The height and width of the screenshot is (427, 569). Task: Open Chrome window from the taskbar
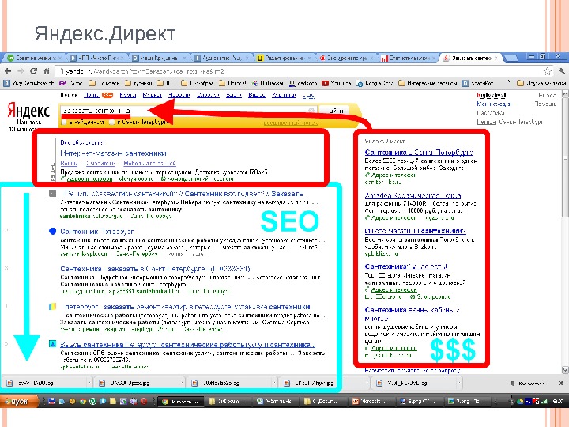(180, 401)
